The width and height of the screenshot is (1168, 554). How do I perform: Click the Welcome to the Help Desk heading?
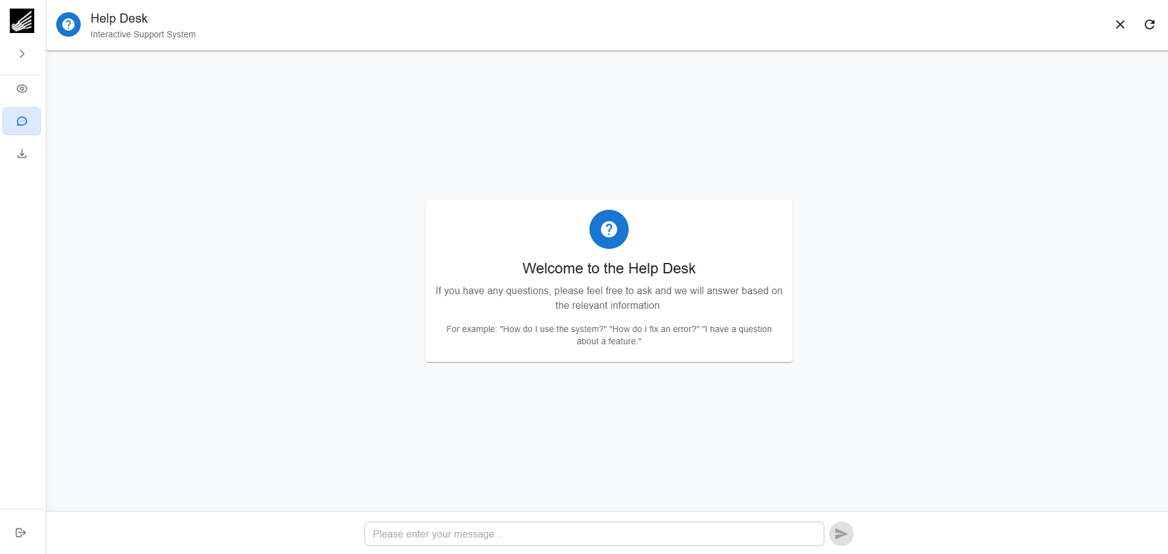(608, 268)
